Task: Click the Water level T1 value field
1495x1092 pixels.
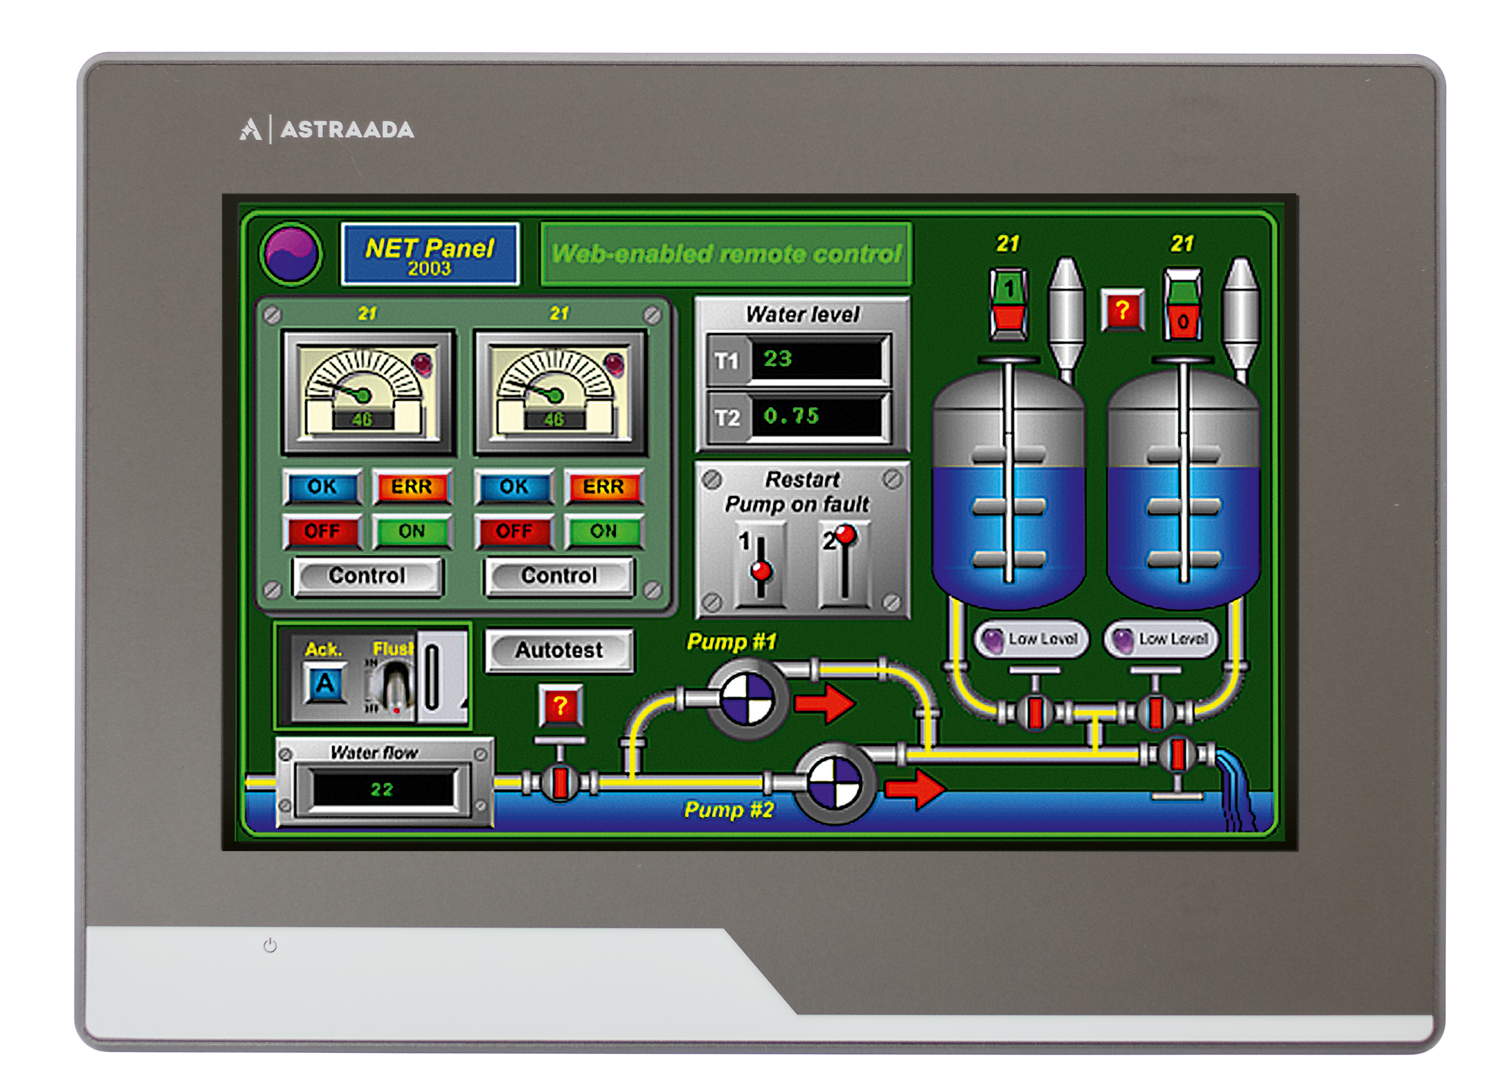Action: (816, 360)
